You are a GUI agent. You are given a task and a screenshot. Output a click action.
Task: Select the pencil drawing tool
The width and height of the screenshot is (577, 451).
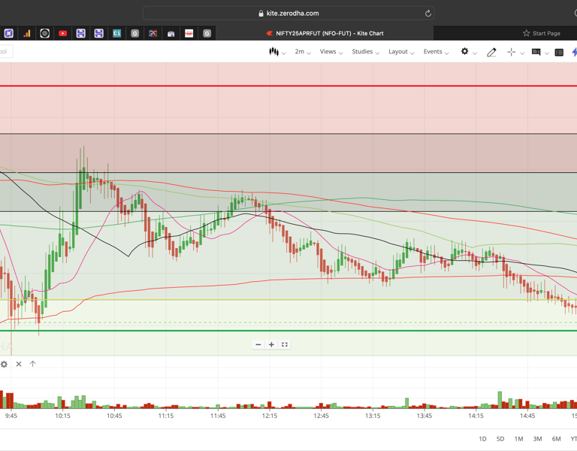point(491,53)
